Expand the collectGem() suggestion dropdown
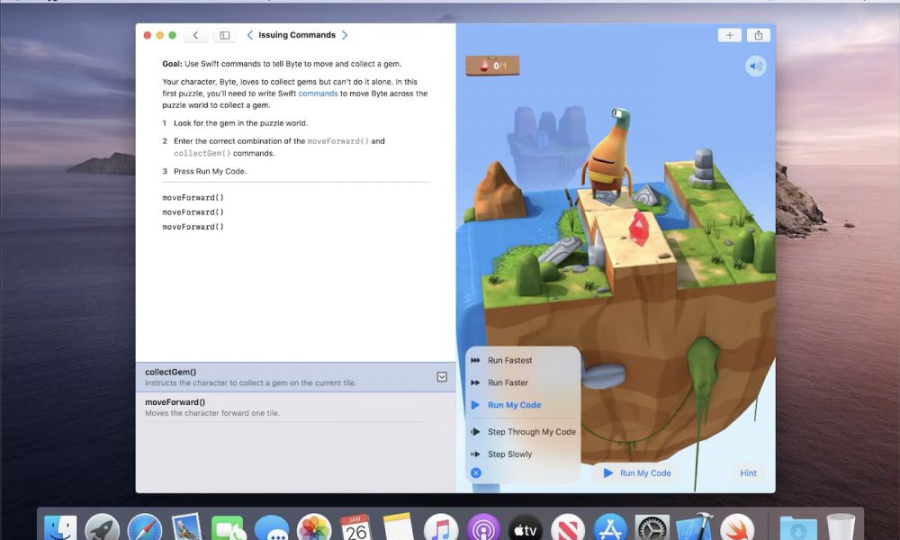This screenshot has width=900, height=540. coord(442,377)
